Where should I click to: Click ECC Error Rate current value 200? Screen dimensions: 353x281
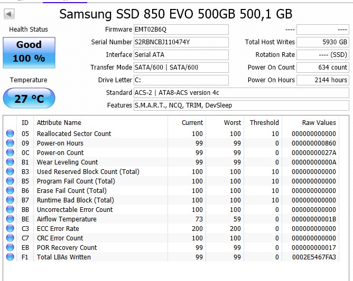[197, 228]
